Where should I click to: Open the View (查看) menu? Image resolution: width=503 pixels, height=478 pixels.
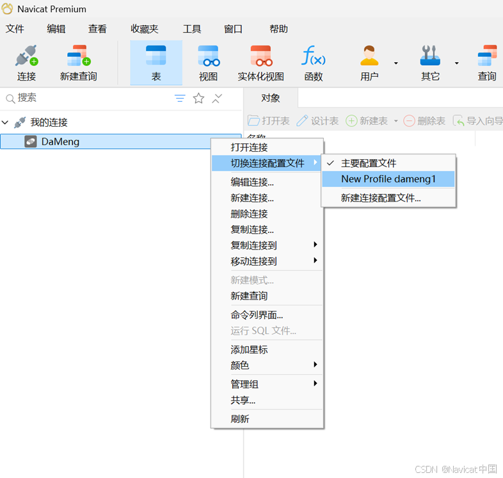(97, 29)
